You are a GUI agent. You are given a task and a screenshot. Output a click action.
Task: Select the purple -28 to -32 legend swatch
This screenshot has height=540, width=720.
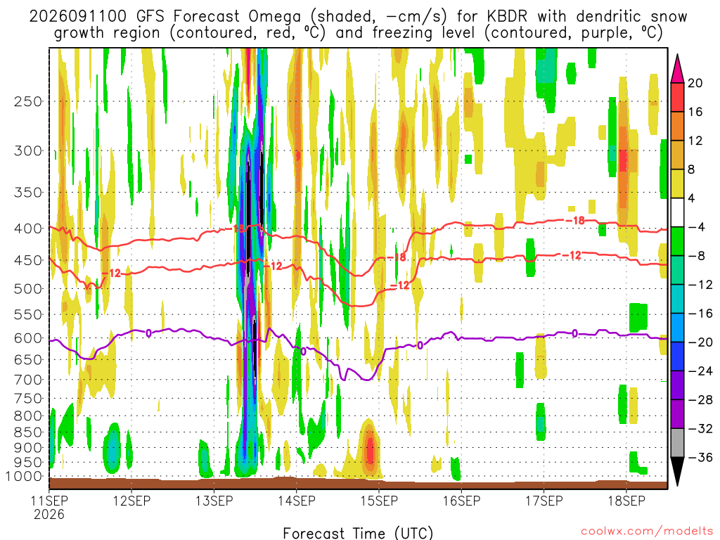tap(677, 413)
